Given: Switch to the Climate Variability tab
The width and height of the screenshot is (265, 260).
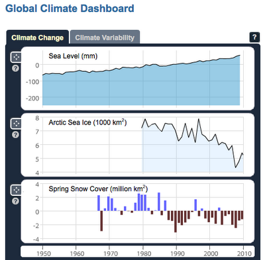Looking at the screenshot, I should (x=105, y=38).
